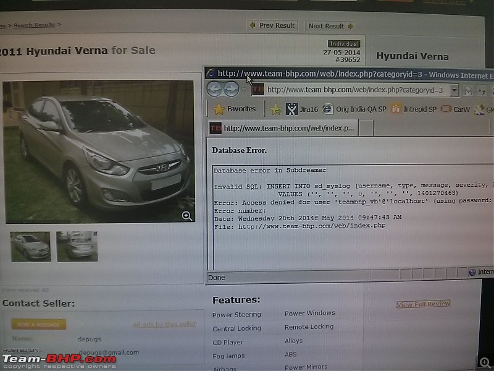
Task: Open the Orig India QA SP favorite
Action: tap(354, 109)
